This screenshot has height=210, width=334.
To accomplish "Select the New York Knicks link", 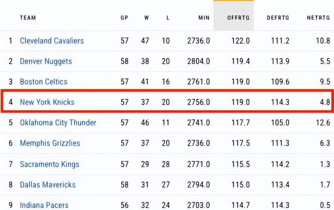I will pyautogui.click(x=47, y=102).
